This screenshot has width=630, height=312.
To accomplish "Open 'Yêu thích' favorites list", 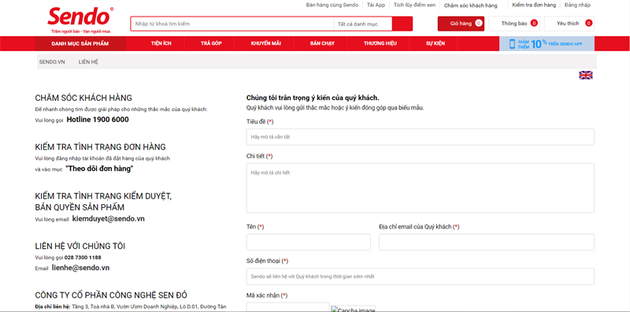I will point(569,24).
